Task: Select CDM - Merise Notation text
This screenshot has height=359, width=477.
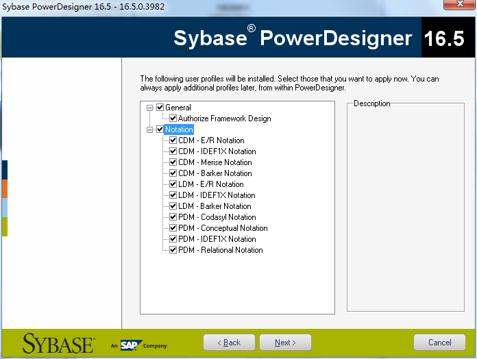Action: [x=215, y=162]
